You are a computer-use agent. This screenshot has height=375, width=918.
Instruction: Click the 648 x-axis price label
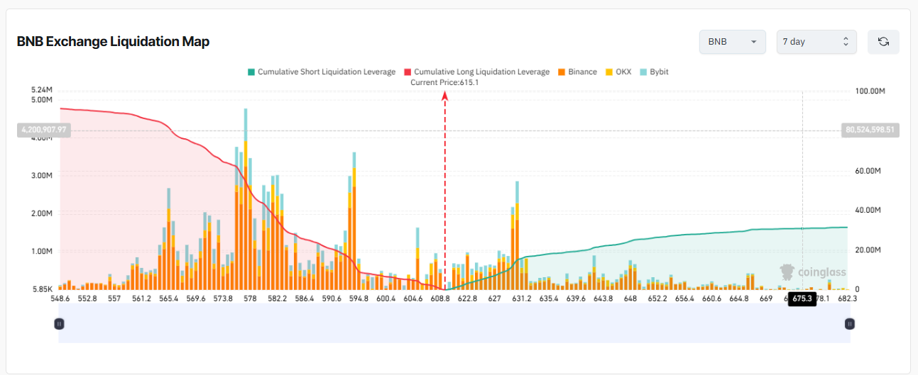point(630,299)
